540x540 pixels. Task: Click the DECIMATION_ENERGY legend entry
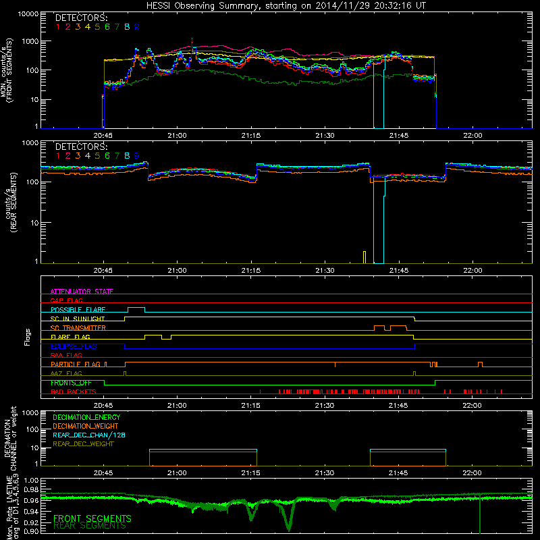coord(86,417)
